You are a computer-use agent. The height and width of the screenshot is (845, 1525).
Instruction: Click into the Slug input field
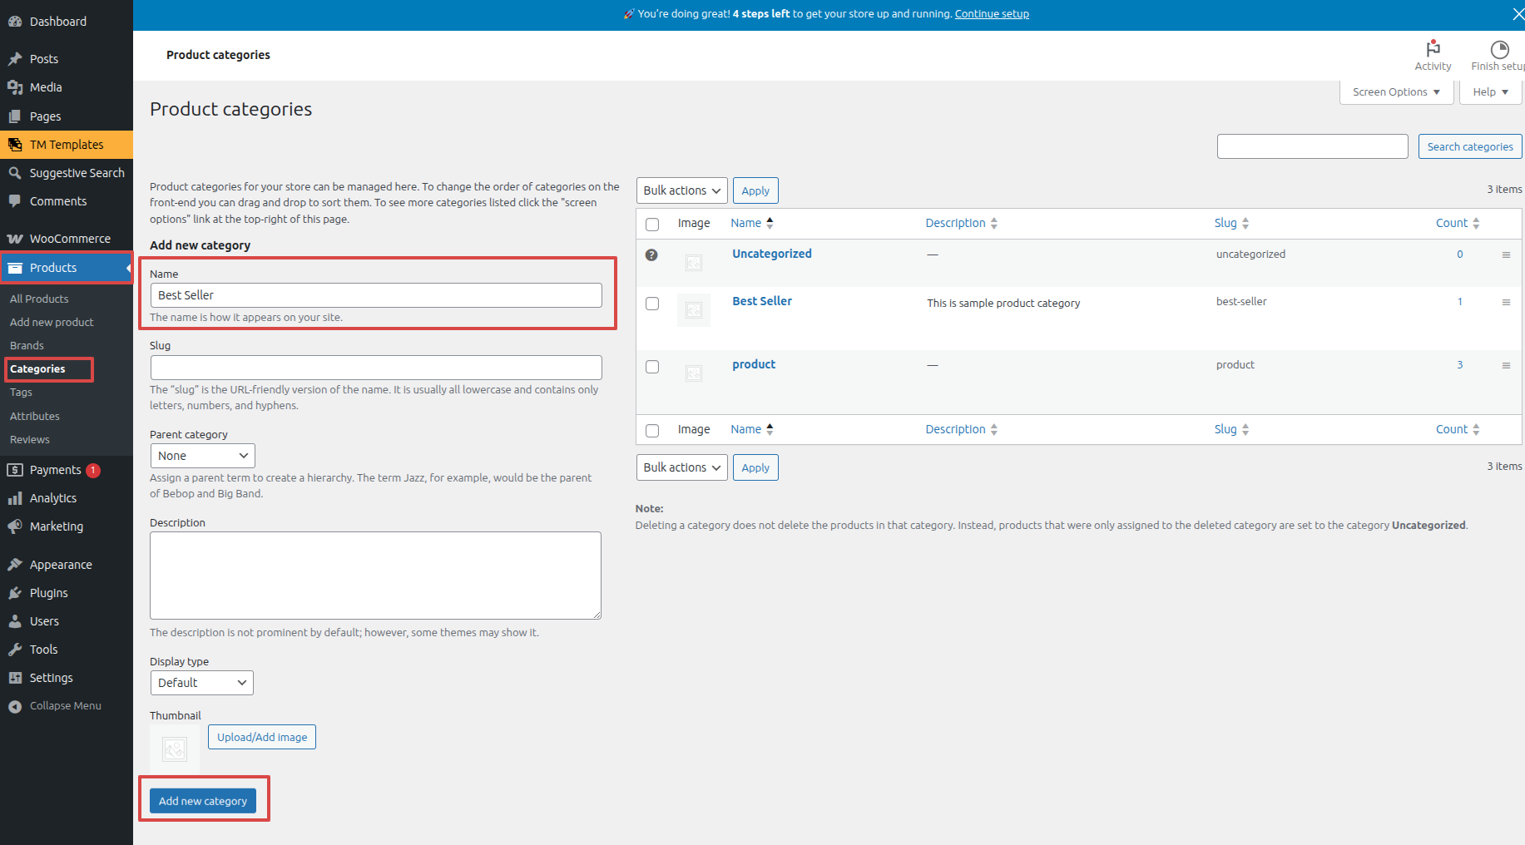coord(376,368)
